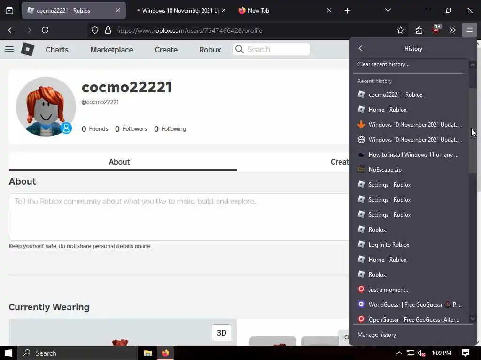481x360 pixels.
Task: Open How to install Windows 11 history entry
Action: (410, 155)
